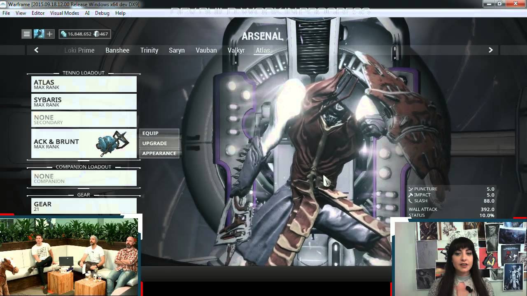Click the Warframe window title icon
This screenshot has width=527, height=296.
(x=4, y=4)
